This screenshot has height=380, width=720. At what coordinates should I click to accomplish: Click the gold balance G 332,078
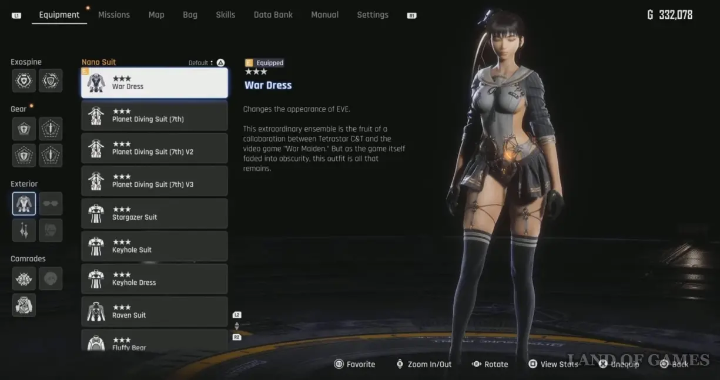669,15
